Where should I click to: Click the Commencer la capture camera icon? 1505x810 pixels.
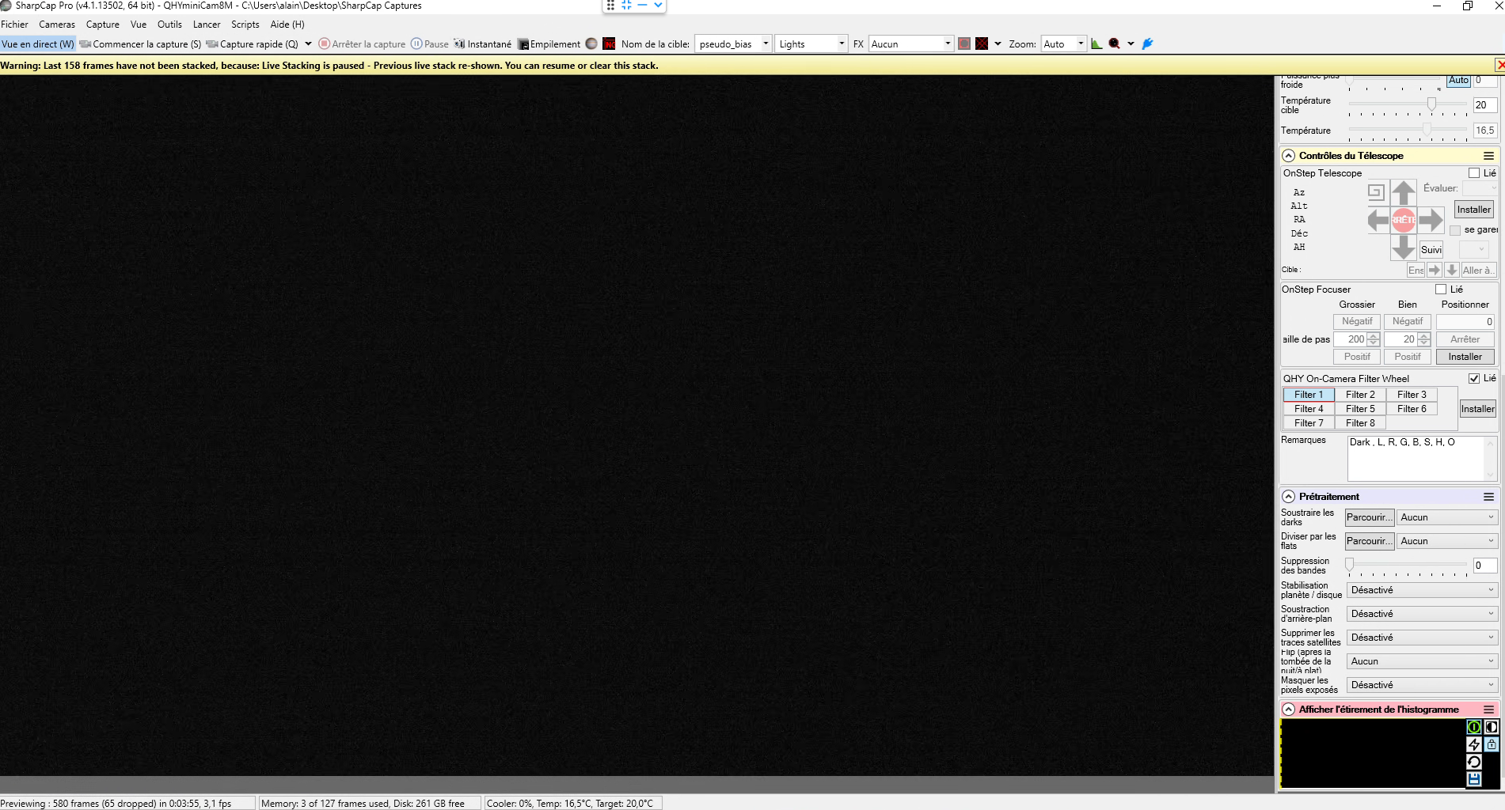86,44
